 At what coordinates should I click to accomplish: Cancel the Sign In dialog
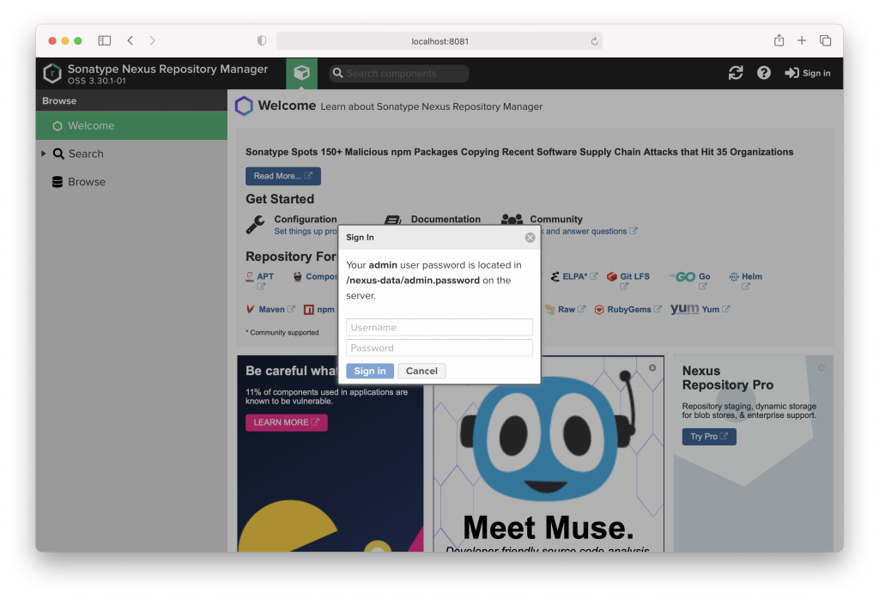click(x=421, y=371)
